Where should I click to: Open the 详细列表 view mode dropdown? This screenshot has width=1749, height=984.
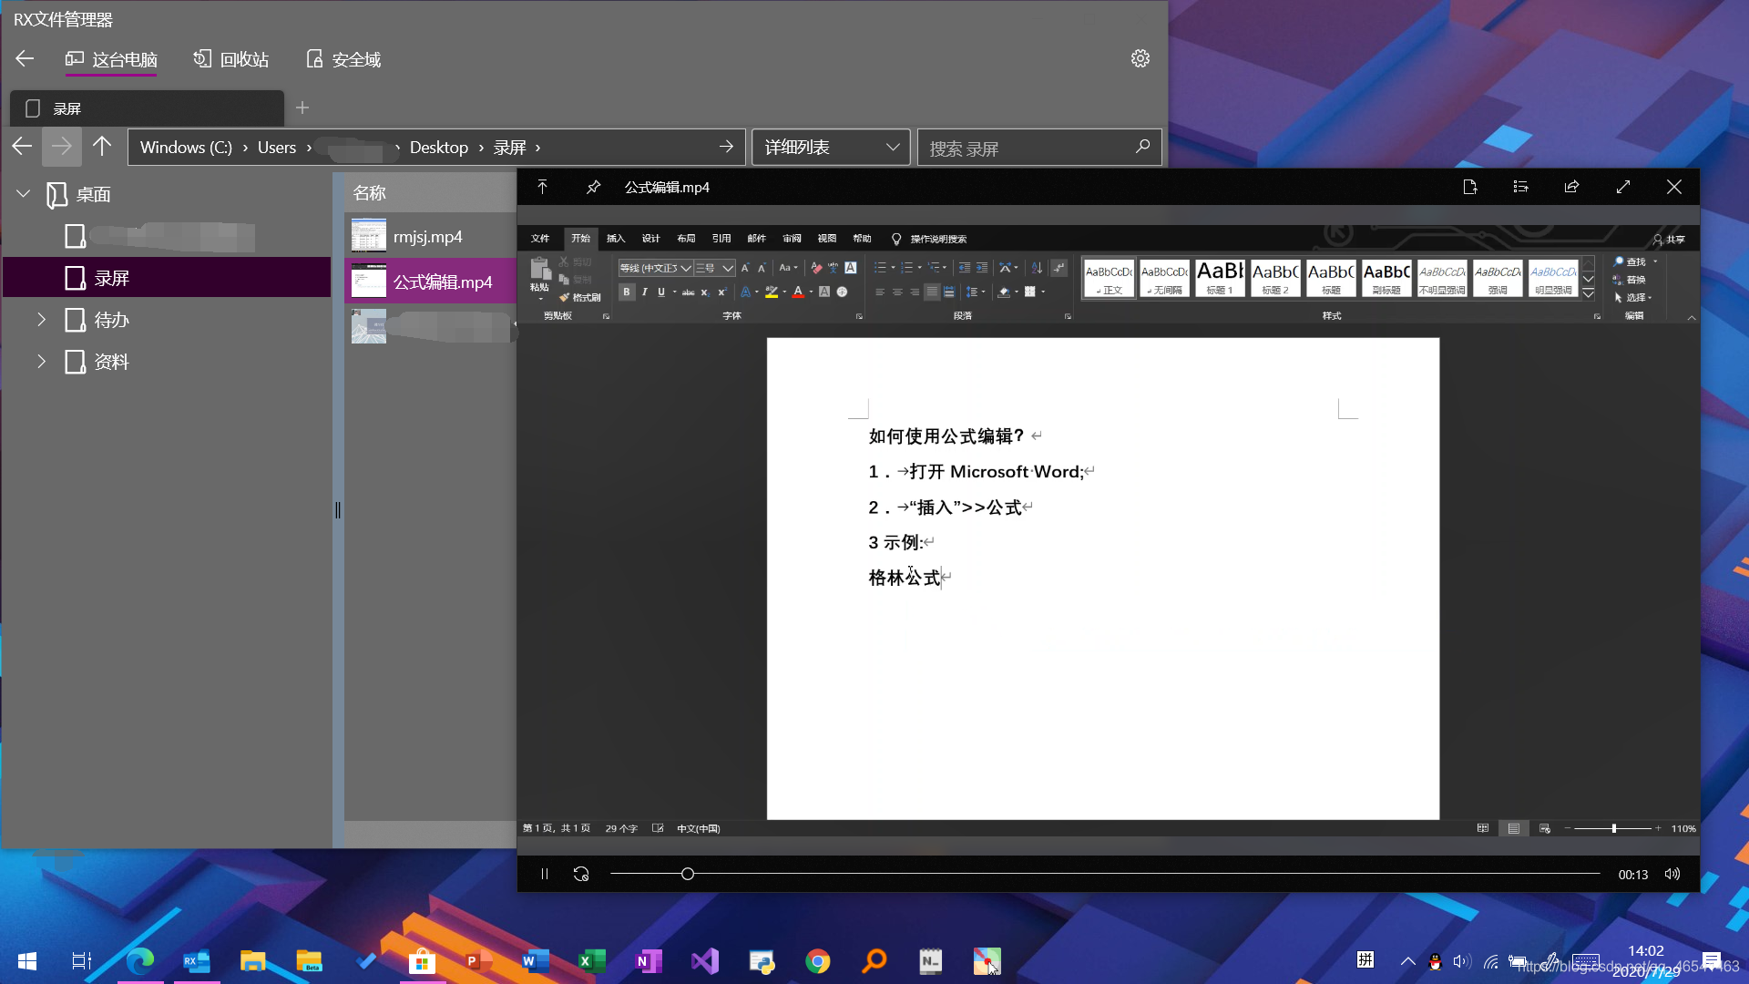pos(831,147)
